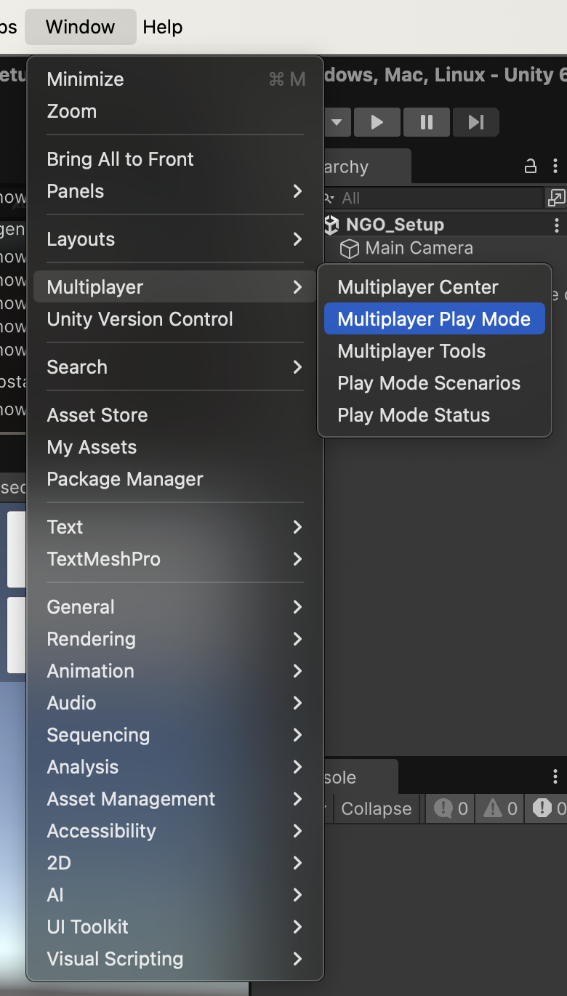
Task: Expand the Rendering submenu
Action: [174, 638]
